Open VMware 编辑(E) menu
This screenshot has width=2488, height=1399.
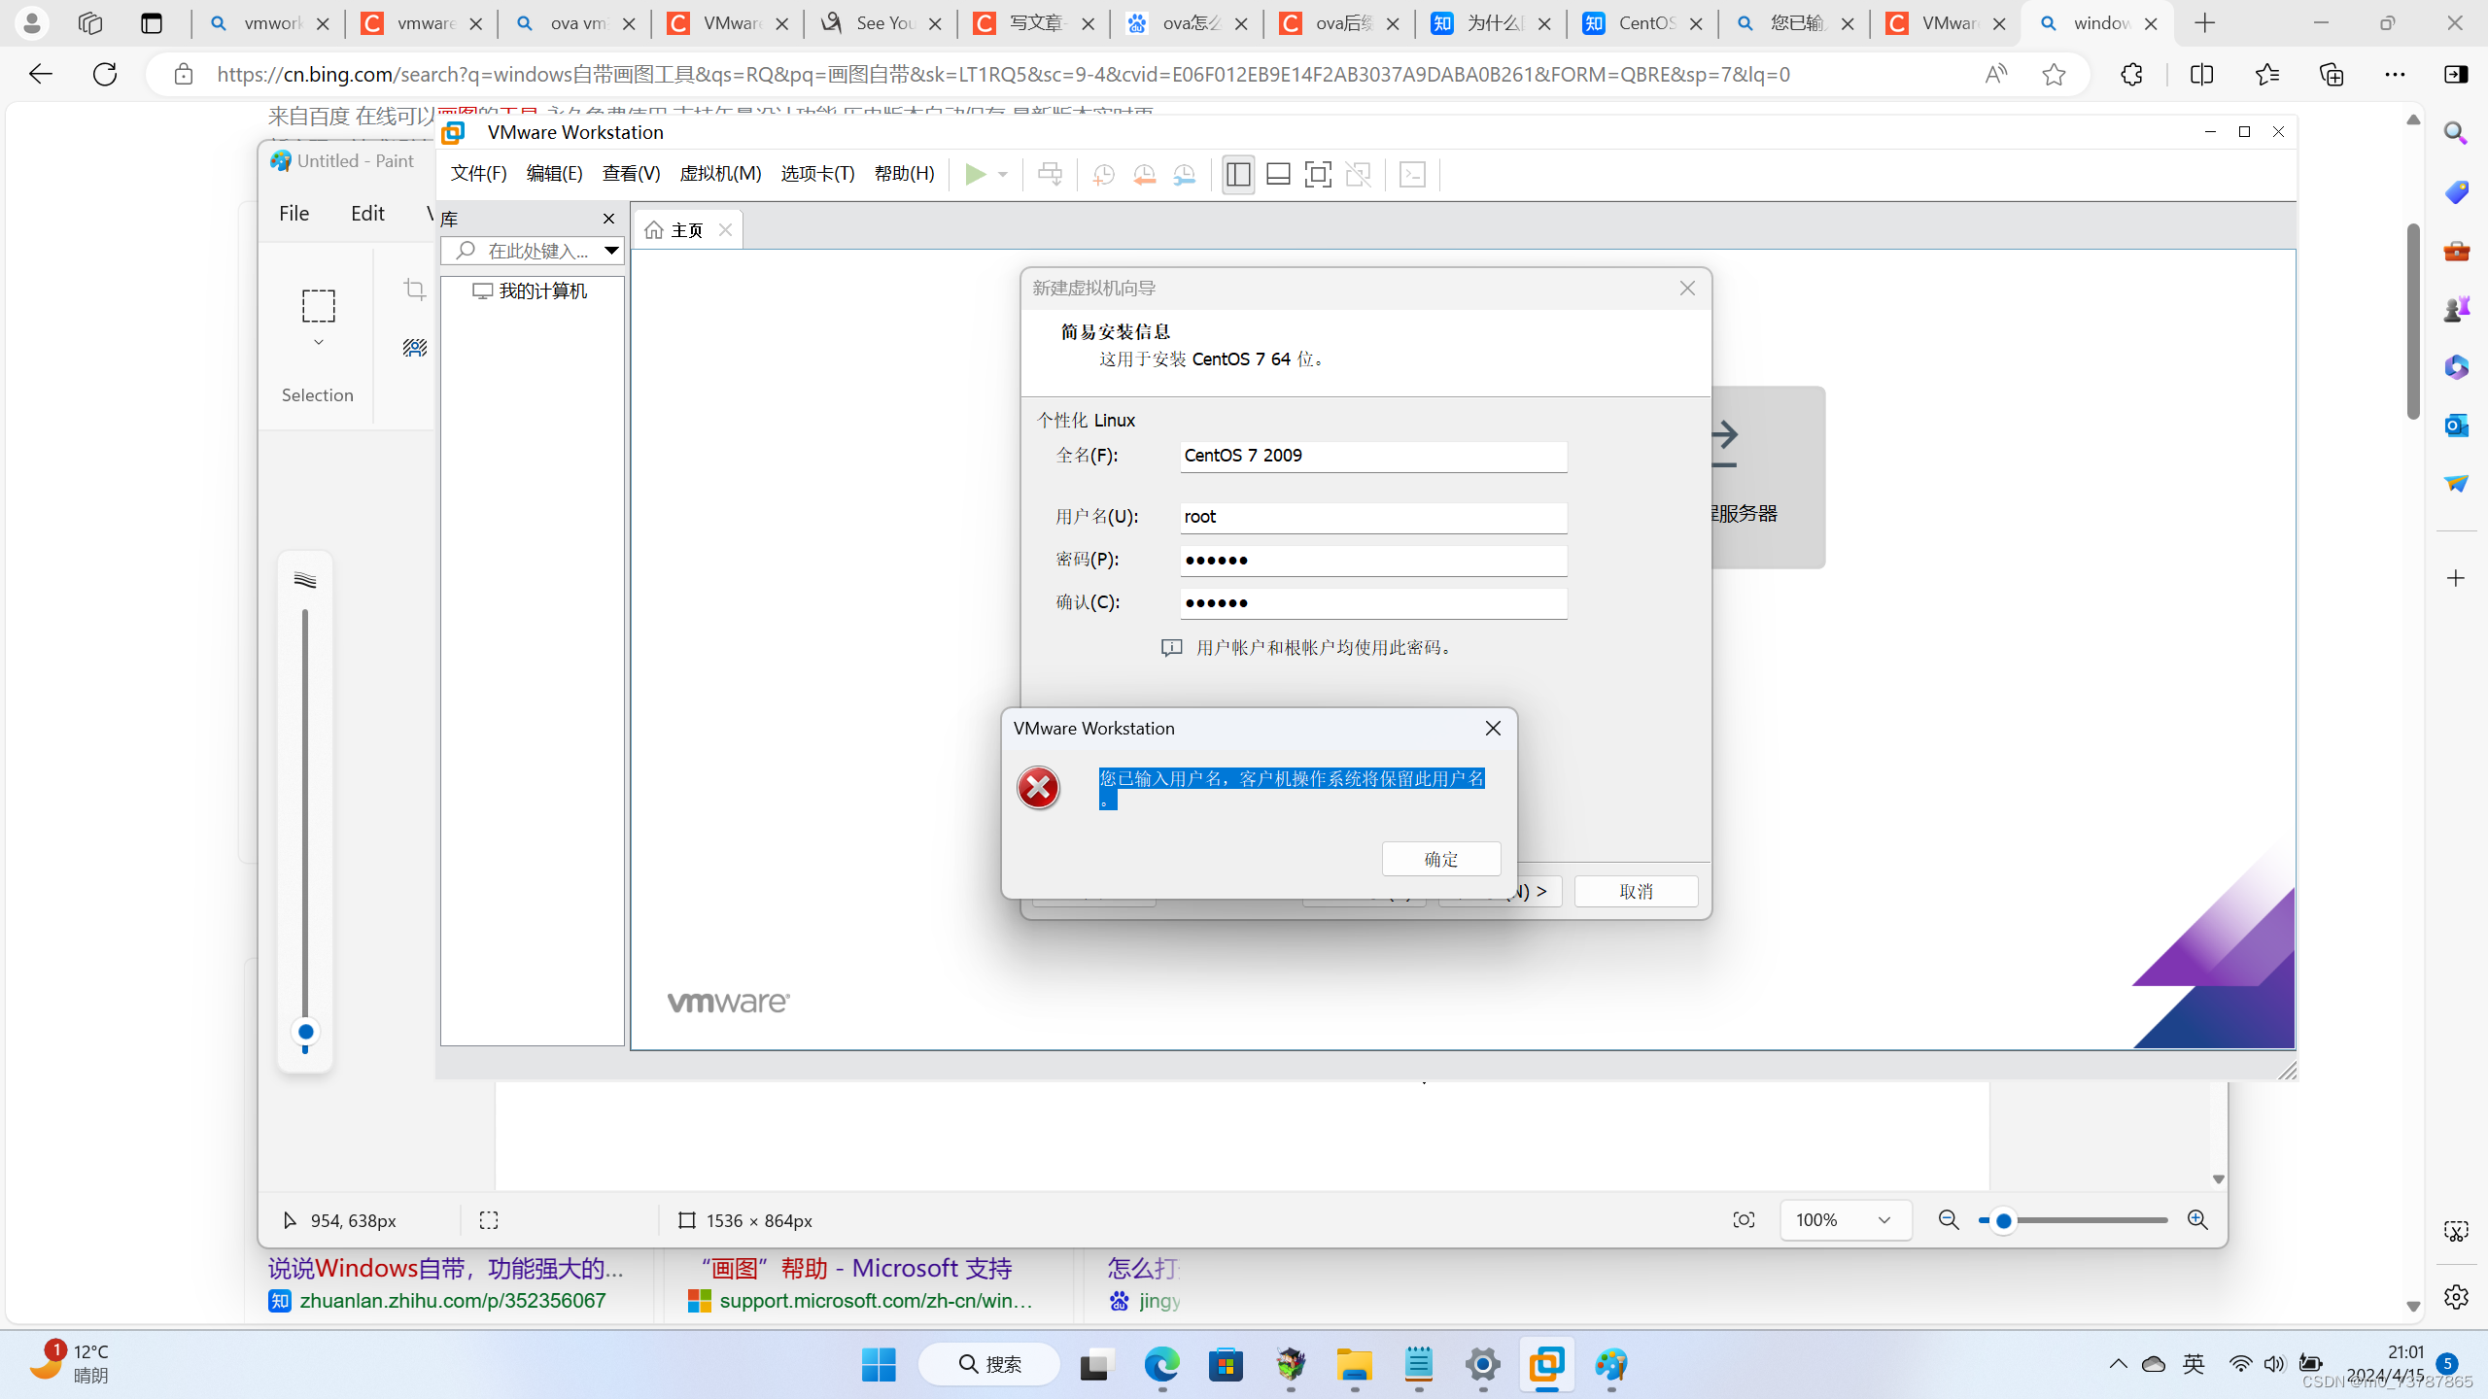point(554,174)
